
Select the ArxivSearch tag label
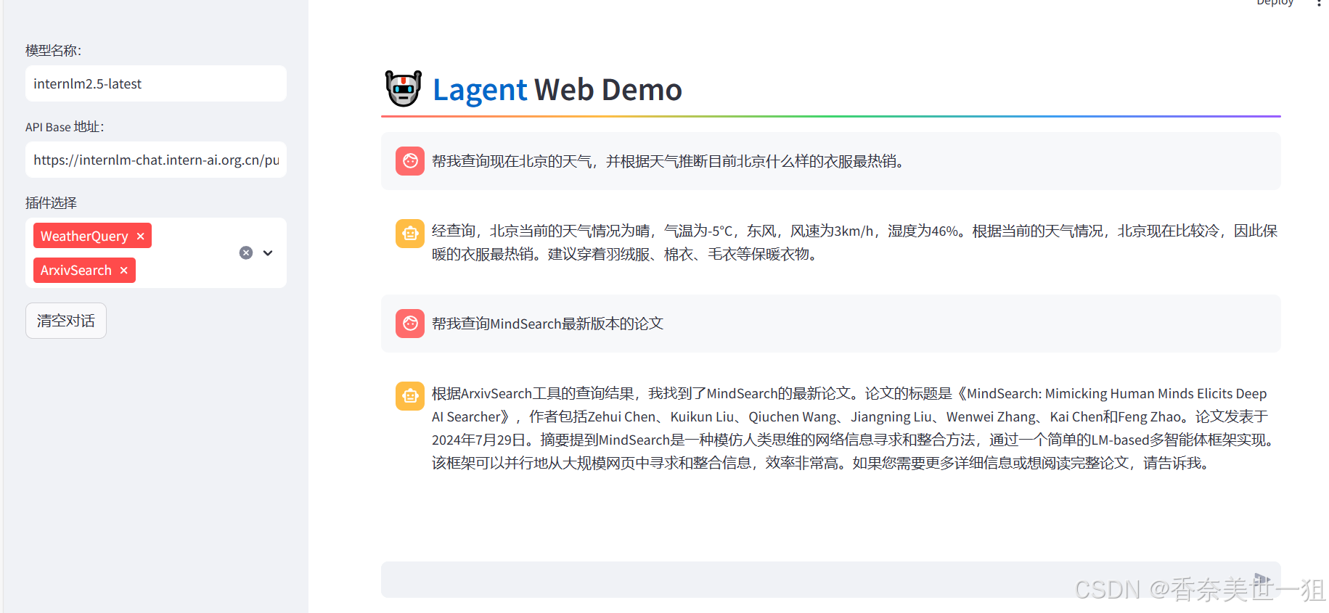(76, 270)
